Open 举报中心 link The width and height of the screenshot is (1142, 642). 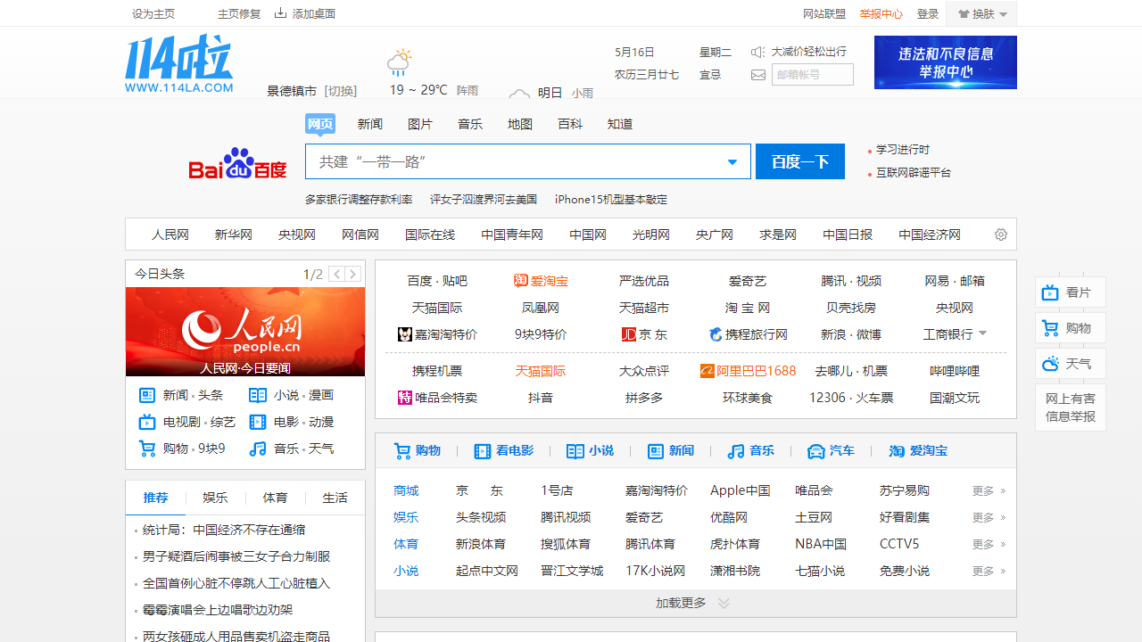point(881,13)
